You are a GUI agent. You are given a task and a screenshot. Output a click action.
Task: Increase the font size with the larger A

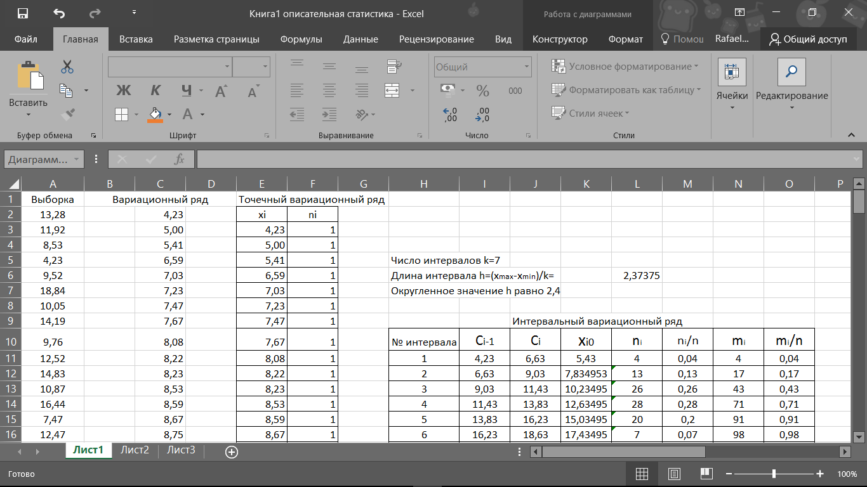(x=220, y=91)
